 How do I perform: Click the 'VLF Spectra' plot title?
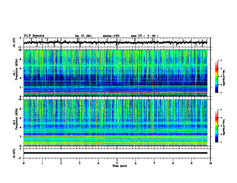[x=34, y=36]
